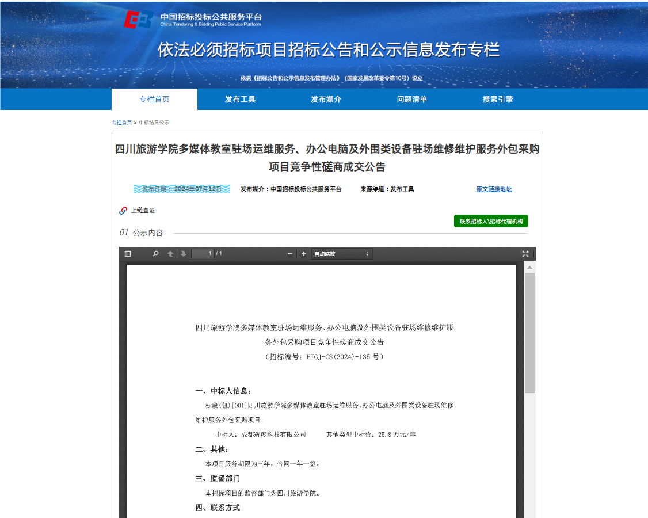Click the 01 公示内容 section heading
The height and width of the screenshot is (518, 648).
tap(142, 233)
